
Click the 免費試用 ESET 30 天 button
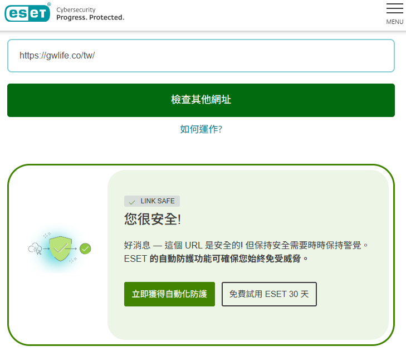(269, 294)
